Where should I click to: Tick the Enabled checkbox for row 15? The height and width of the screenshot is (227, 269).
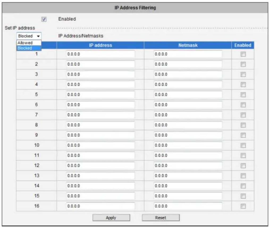click(x=243, y=196)
